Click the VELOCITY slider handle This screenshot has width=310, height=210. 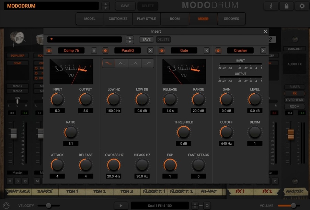(x=48, y=206)
